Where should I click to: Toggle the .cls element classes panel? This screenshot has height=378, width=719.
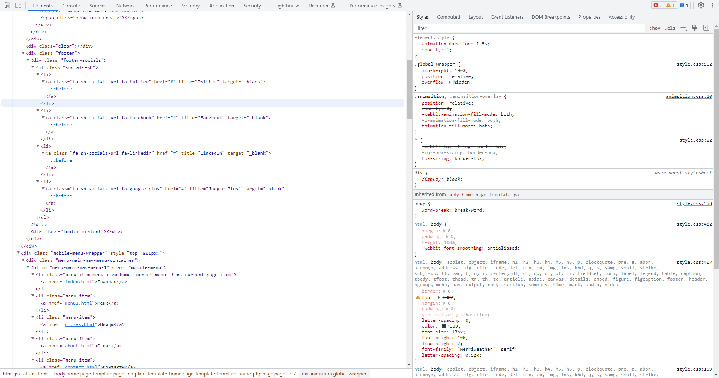670,28
